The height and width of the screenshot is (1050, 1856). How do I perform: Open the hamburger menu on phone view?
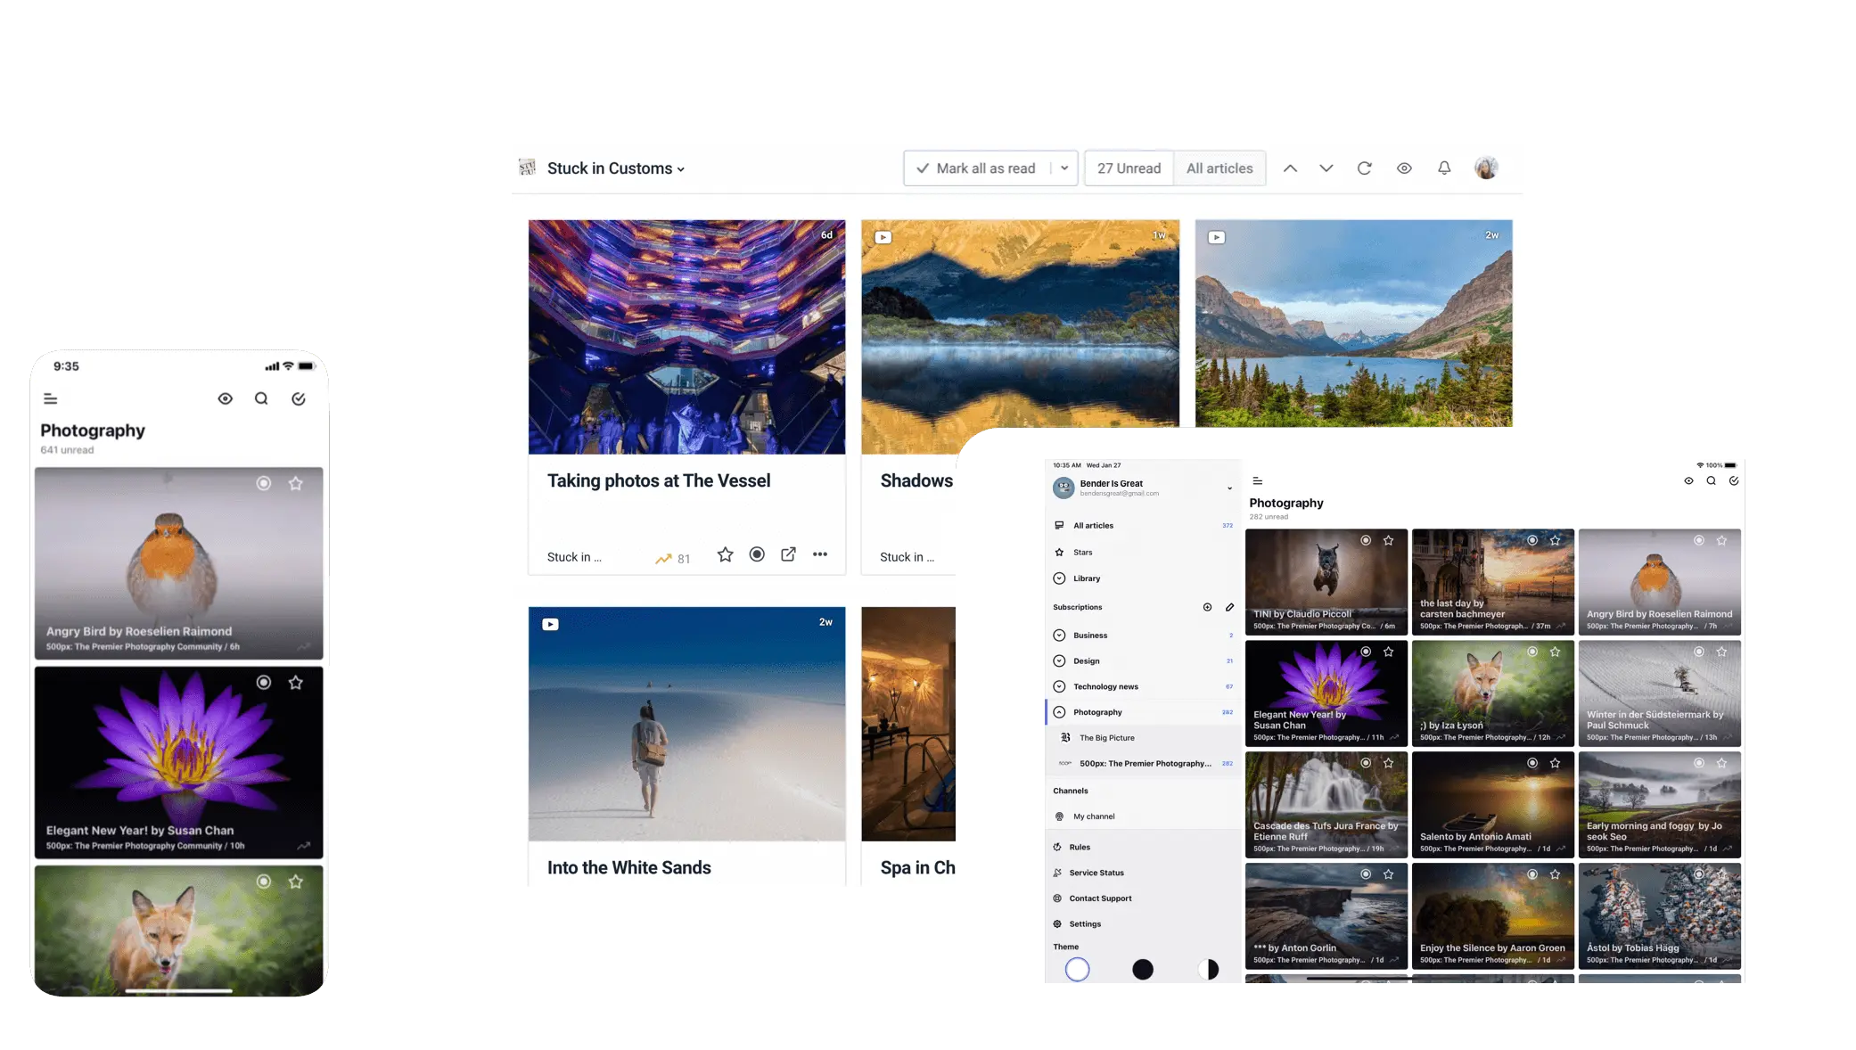[51, 399]
